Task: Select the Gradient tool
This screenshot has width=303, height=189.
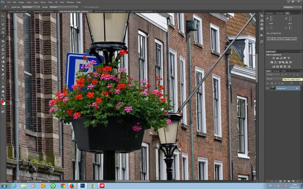Action: point(3,62)
